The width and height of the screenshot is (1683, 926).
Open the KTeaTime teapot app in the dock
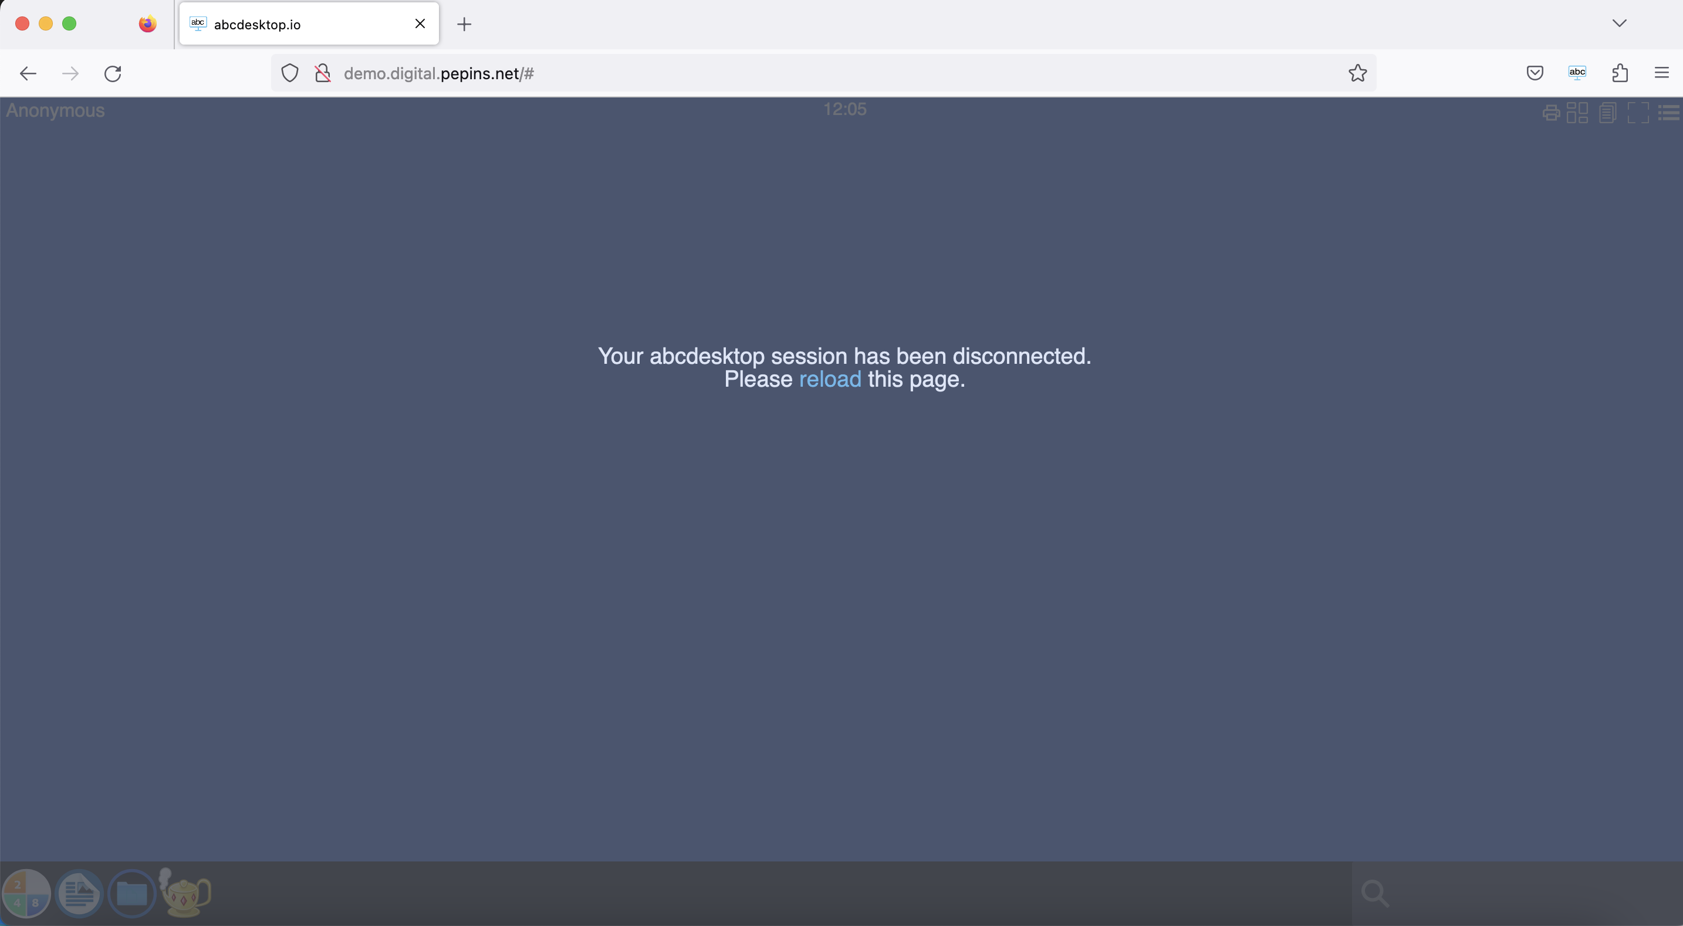pyautogui.click(x=184, y=893)
